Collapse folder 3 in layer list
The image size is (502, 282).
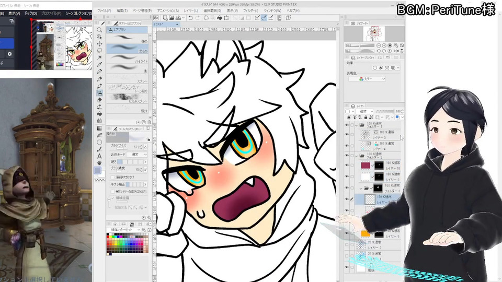pyautogui.click(x=361, y=189)
